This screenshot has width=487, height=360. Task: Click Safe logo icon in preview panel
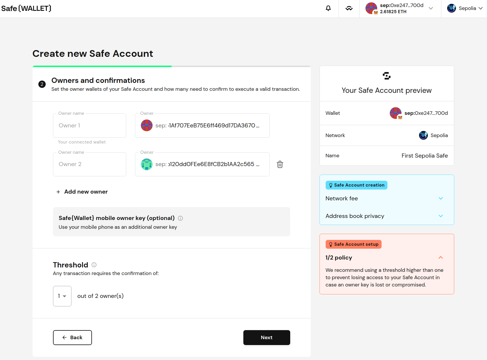click(387, 76)
